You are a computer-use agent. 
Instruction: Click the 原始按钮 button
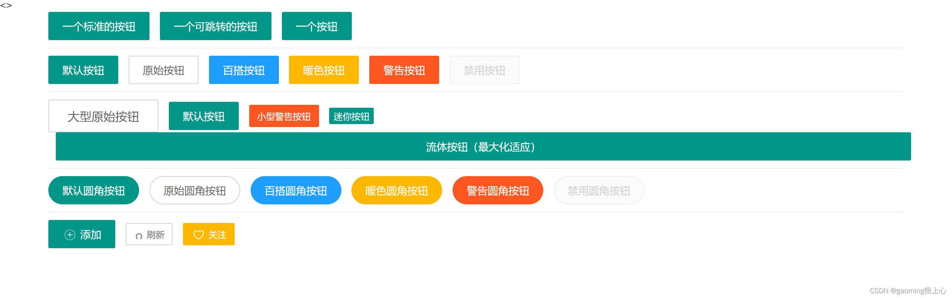point(163,70)
